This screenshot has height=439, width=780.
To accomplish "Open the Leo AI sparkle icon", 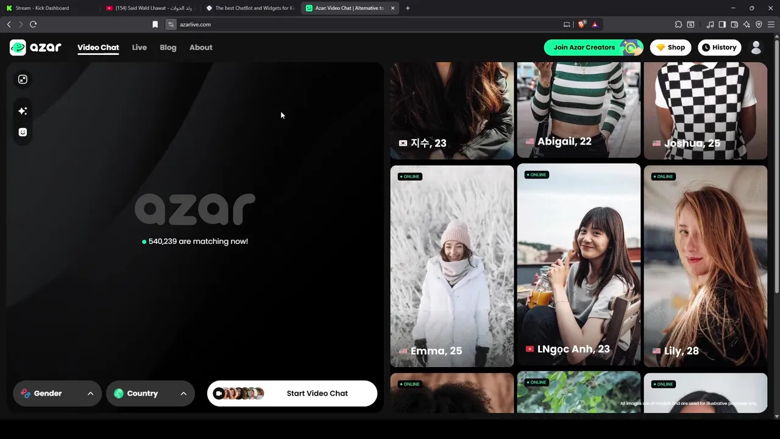I will tap(746, 24).
